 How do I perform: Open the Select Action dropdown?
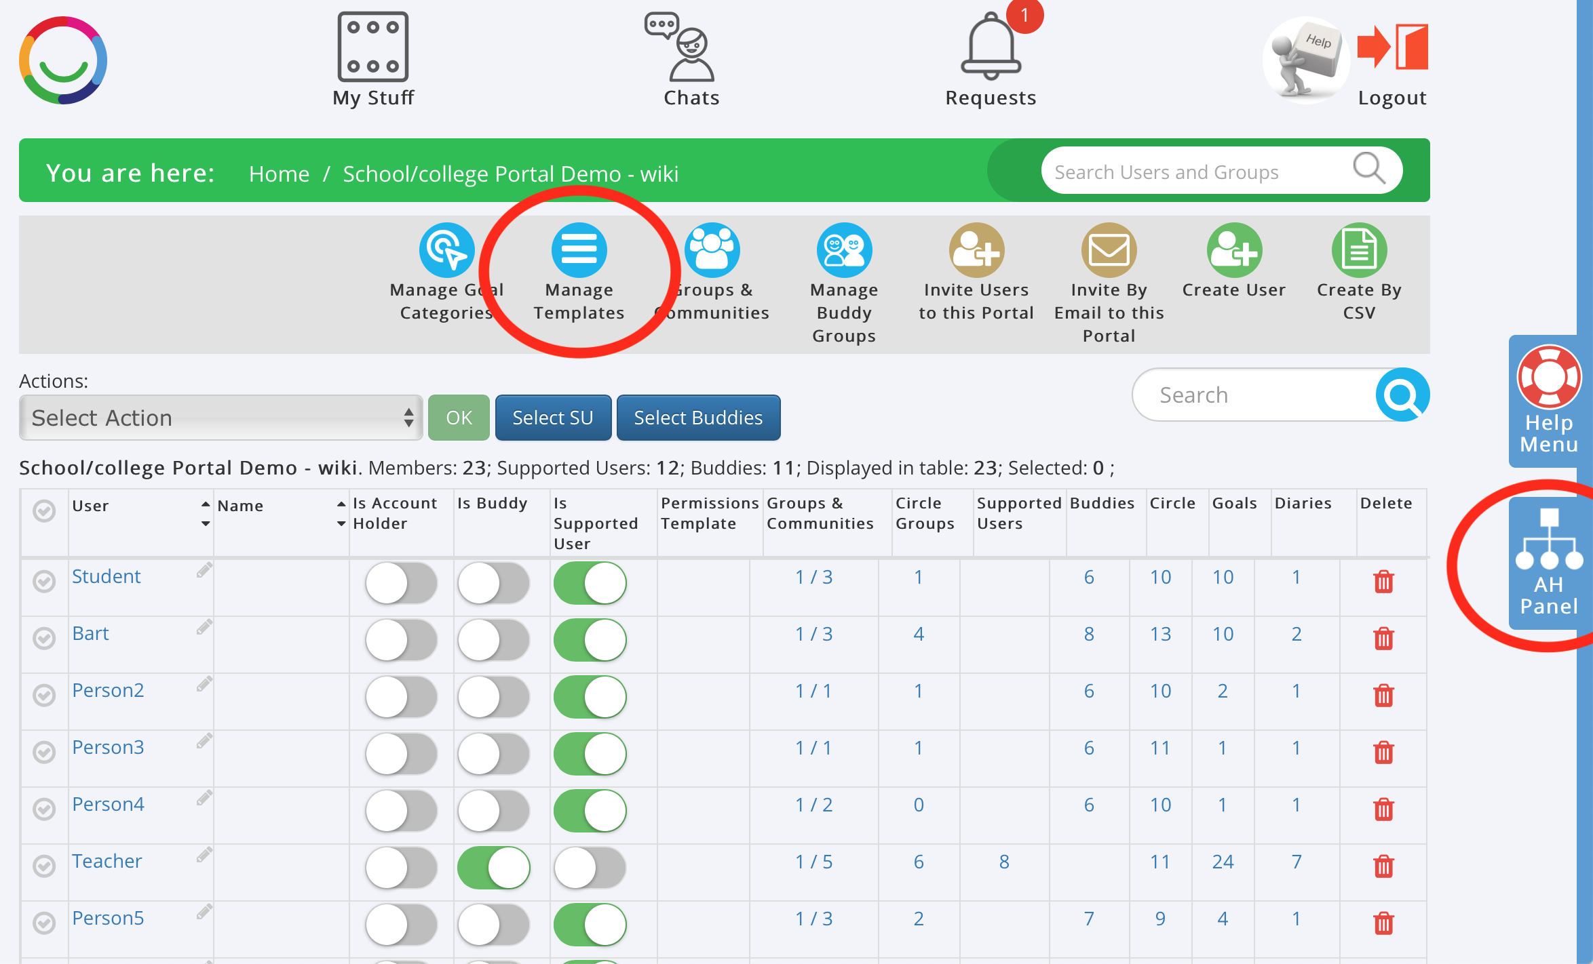click(220, 418)
